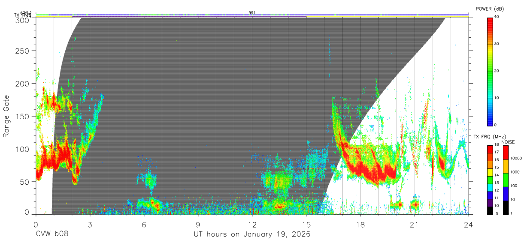527x243 pixels.
Task: Click the '0' tick on POWER scale
Action: tap(496, 125)
